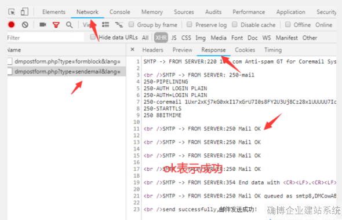Screen dimensions: 342x220
Task: Switch to the Console tab
Action: coord(120,12)
